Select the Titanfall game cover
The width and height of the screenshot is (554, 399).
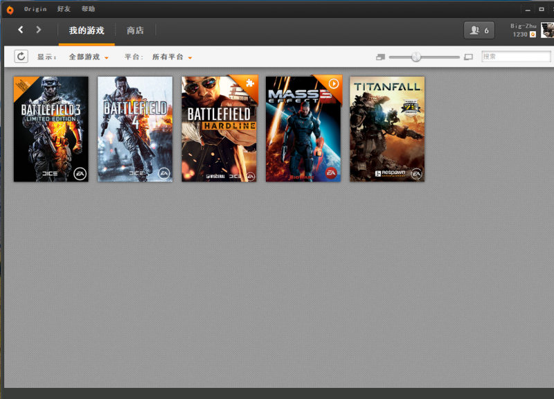pos(387,130)
